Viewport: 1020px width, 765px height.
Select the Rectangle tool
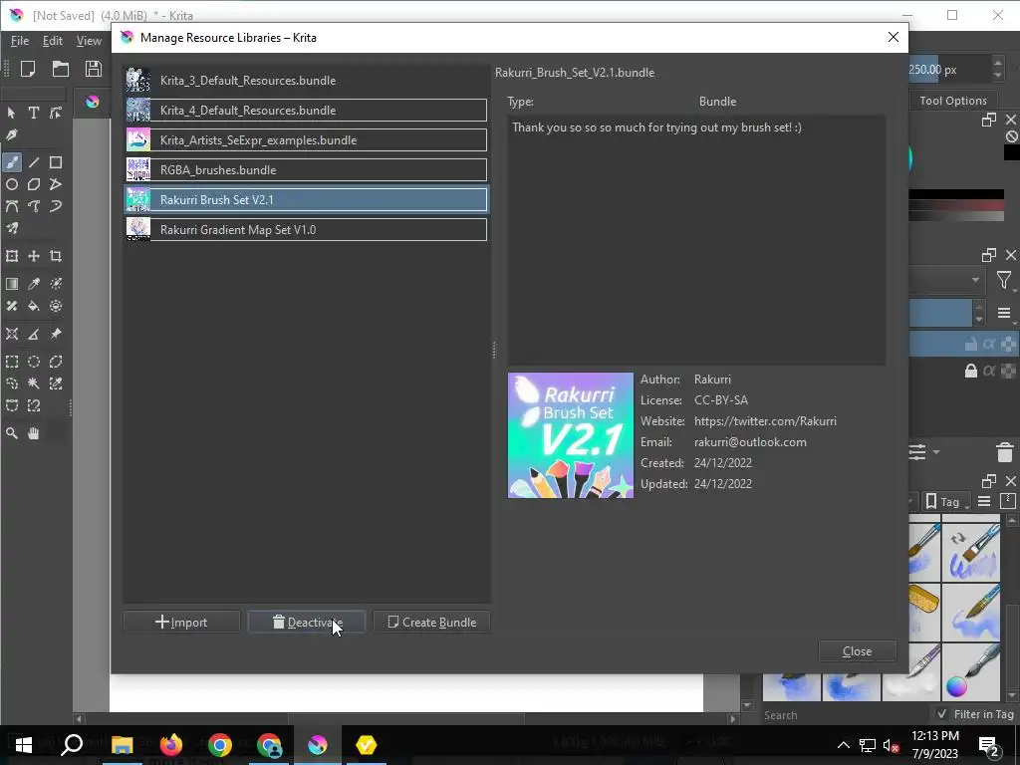pos(56,162)
